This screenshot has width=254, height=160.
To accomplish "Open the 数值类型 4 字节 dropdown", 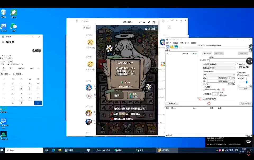I will click(x=223, y=68).
